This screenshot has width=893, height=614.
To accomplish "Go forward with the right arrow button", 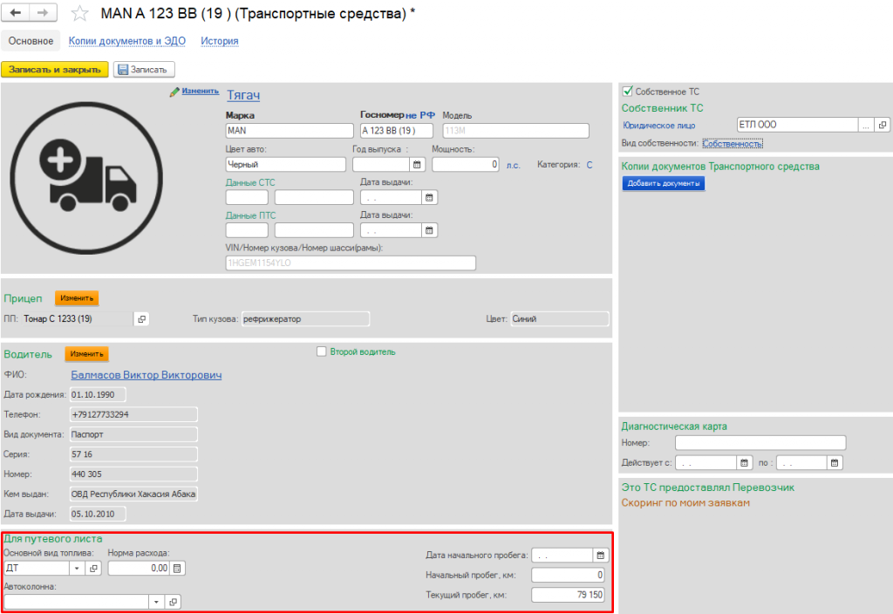I will click(44, 12).
